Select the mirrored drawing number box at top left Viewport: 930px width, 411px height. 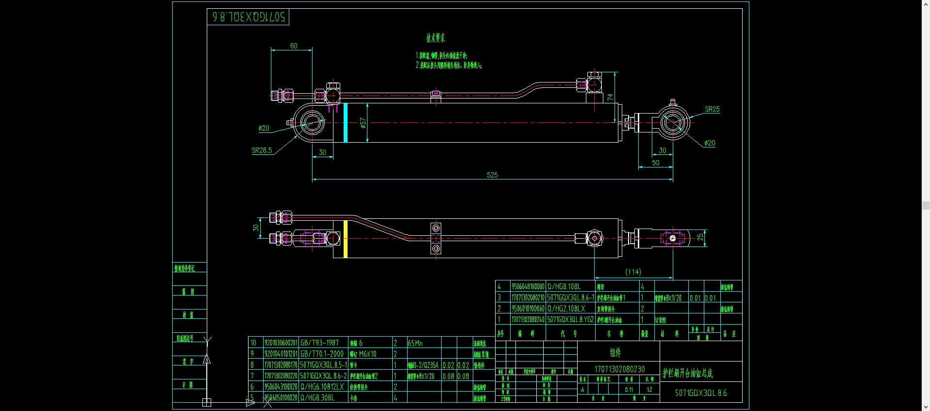coord(248,17)
